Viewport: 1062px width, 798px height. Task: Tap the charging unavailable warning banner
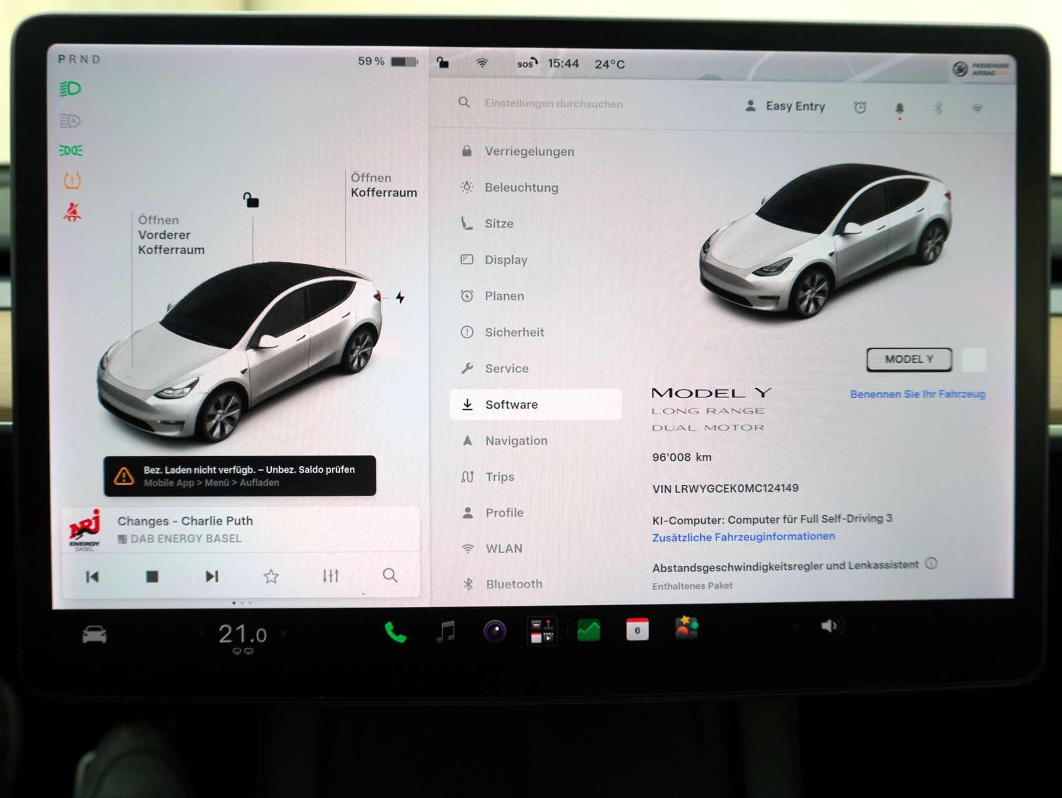(x=240, y=476)
